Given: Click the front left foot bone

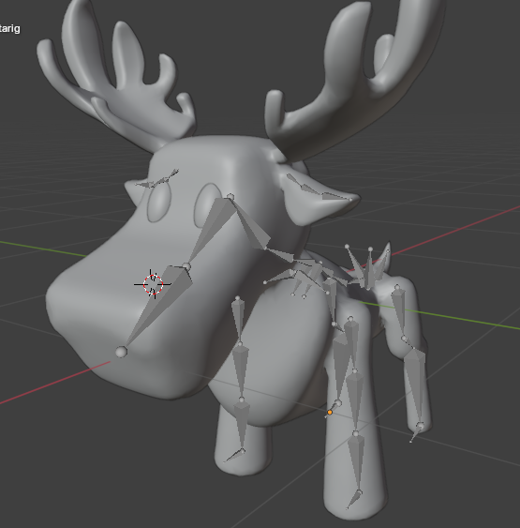Looking at the screenshot, I should [x=234, y=456].
